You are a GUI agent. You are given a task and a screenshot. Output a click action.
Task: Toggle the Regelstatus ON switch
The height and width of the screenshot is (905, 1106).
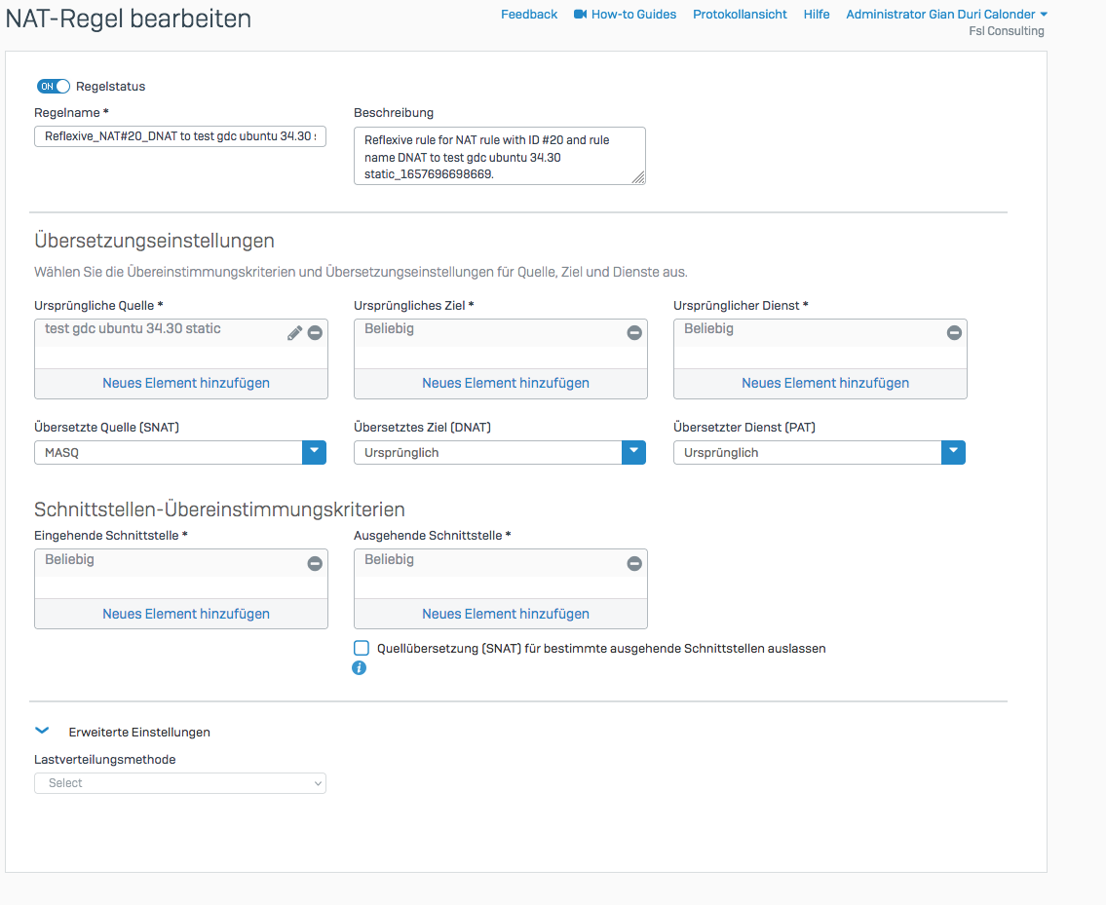(x=54, y=87)
